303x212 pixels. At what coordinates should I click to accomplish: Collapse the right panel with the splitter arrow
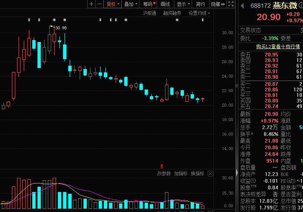pyautogui.click(x=236, y=172)
